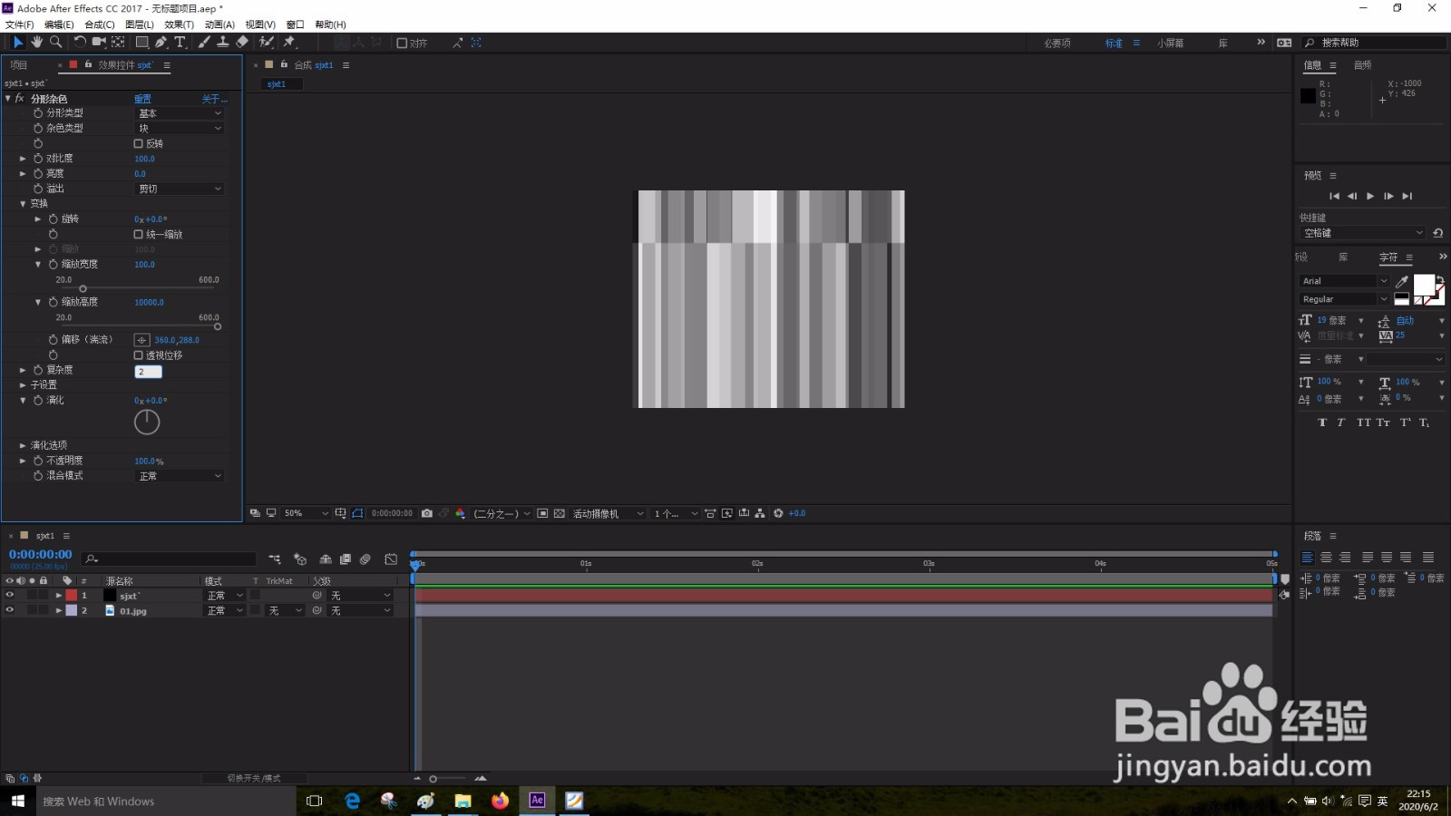
Task: Open grid and guide options
Action: (340, 513)
